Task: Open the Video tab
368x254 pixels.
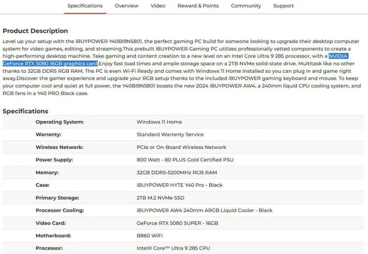Action: point(158,6)
